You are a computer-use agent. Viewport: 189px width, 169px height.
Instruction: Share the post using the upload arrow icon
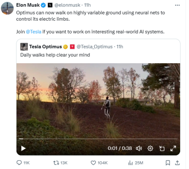tap(177, 163)
